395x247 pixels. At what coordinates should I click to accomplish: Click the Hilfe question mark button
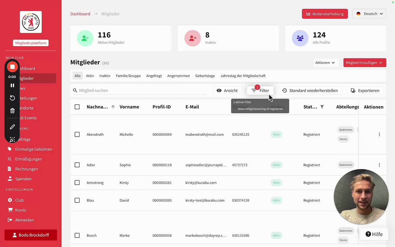pyautogui.click(x=374, y=234)
